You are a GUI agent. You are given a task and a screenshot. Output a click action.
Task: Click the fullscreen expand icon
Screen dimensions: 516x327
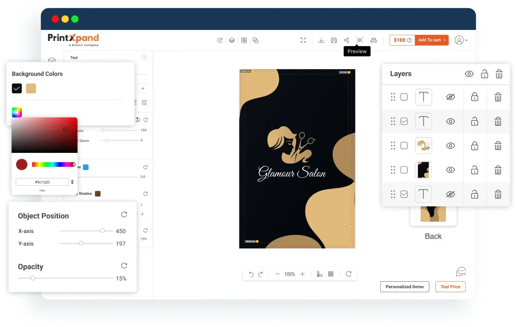click(303, 40)
